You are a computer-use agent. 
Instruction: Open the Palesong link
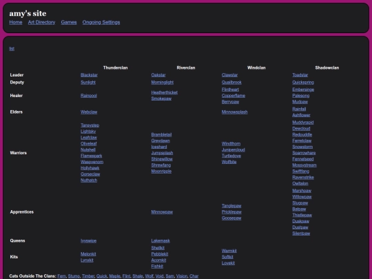tap(301, 96)
